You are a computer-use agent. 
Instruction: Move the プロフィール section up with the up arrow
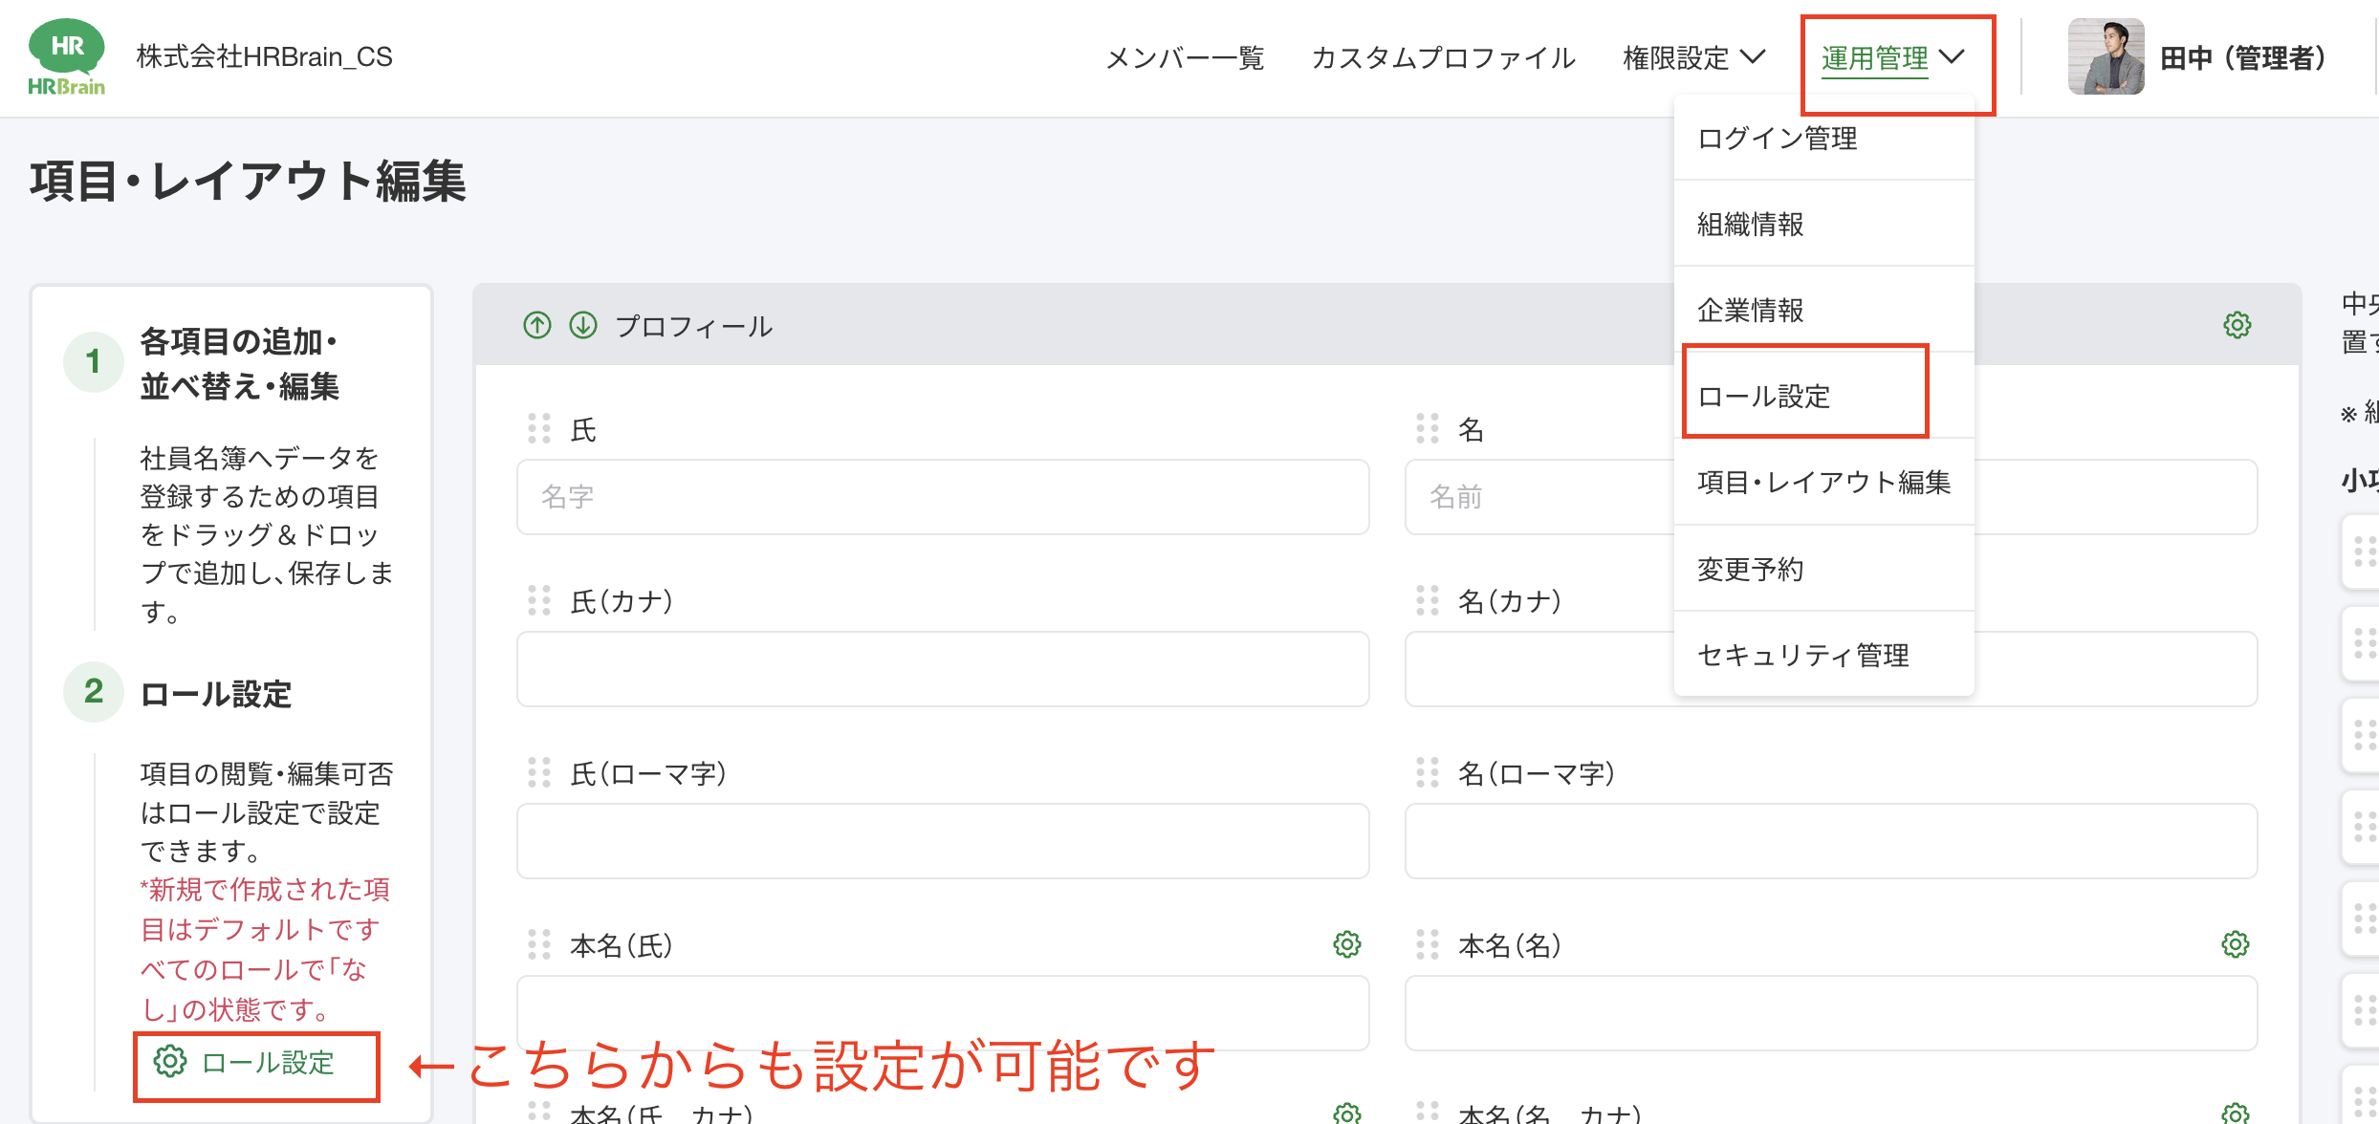535,325
